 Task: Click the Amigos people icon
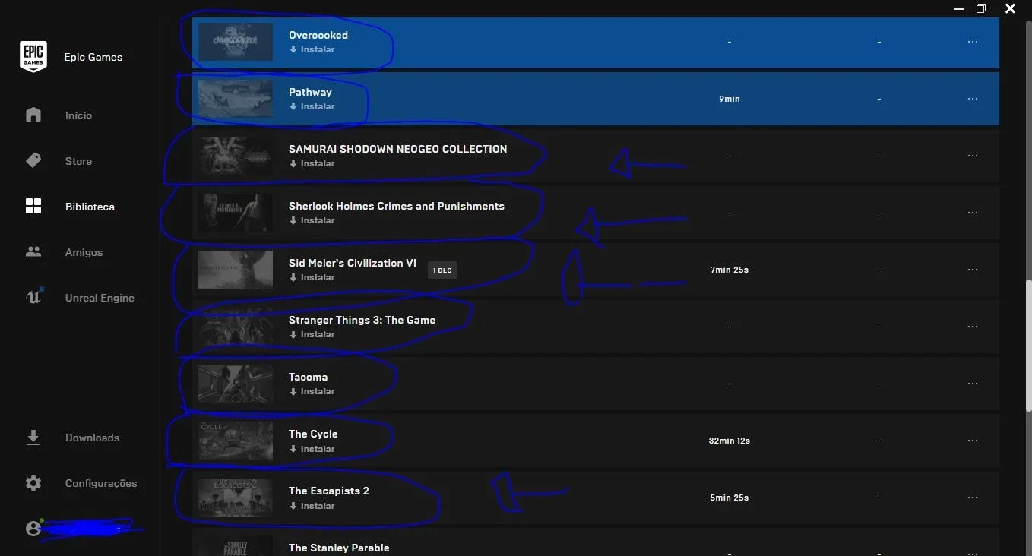tap(33, 251)
